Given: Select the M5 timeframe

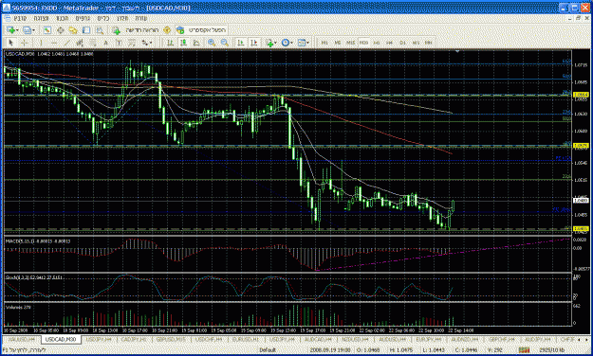Looking at the screenshot, I should point(338,43).
